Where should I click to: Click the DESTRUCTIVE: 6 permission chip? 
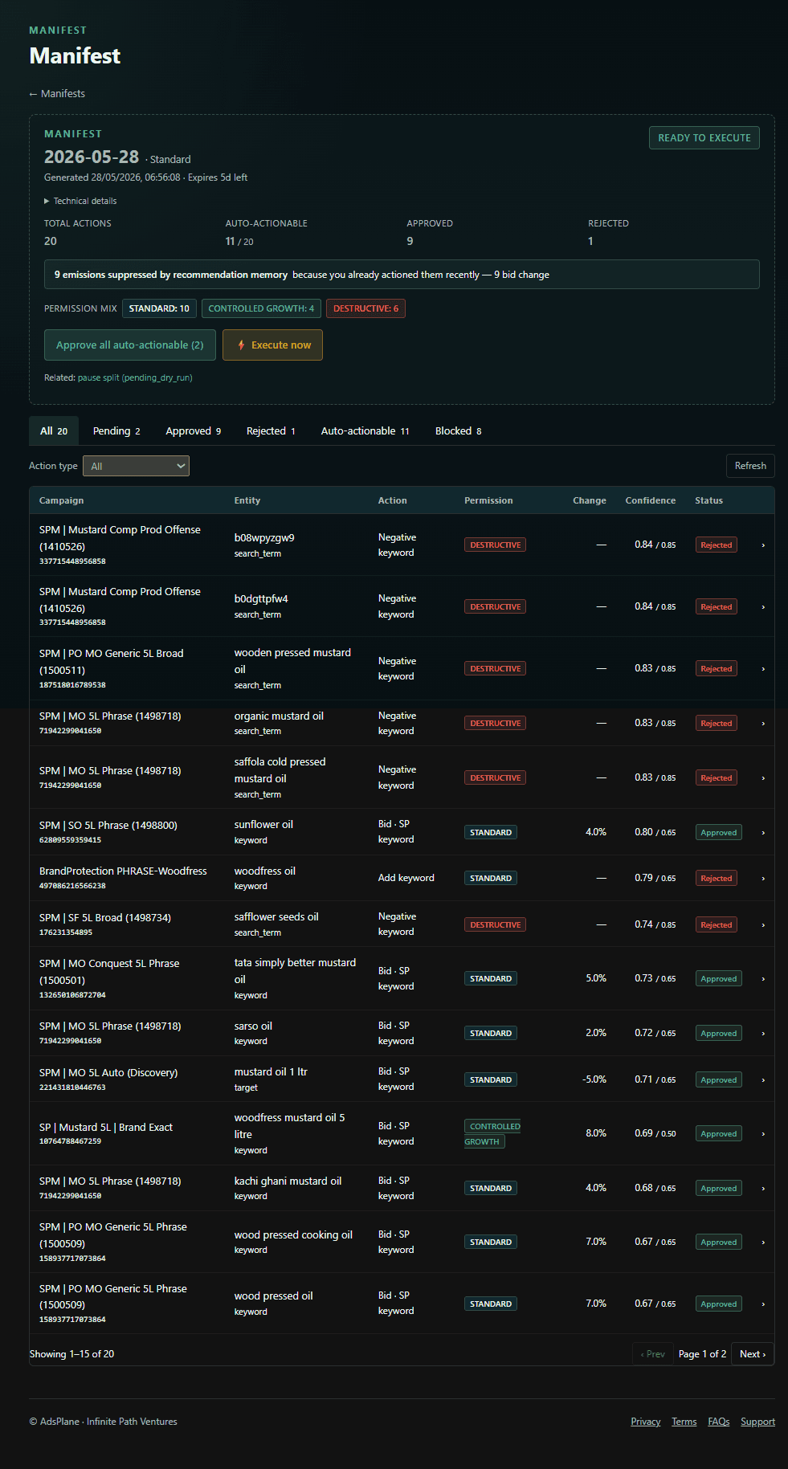(365, 308)
